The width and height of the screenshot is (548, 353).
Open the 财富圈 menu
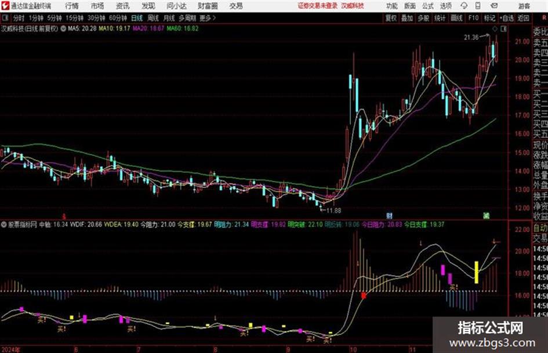(208, 6)
